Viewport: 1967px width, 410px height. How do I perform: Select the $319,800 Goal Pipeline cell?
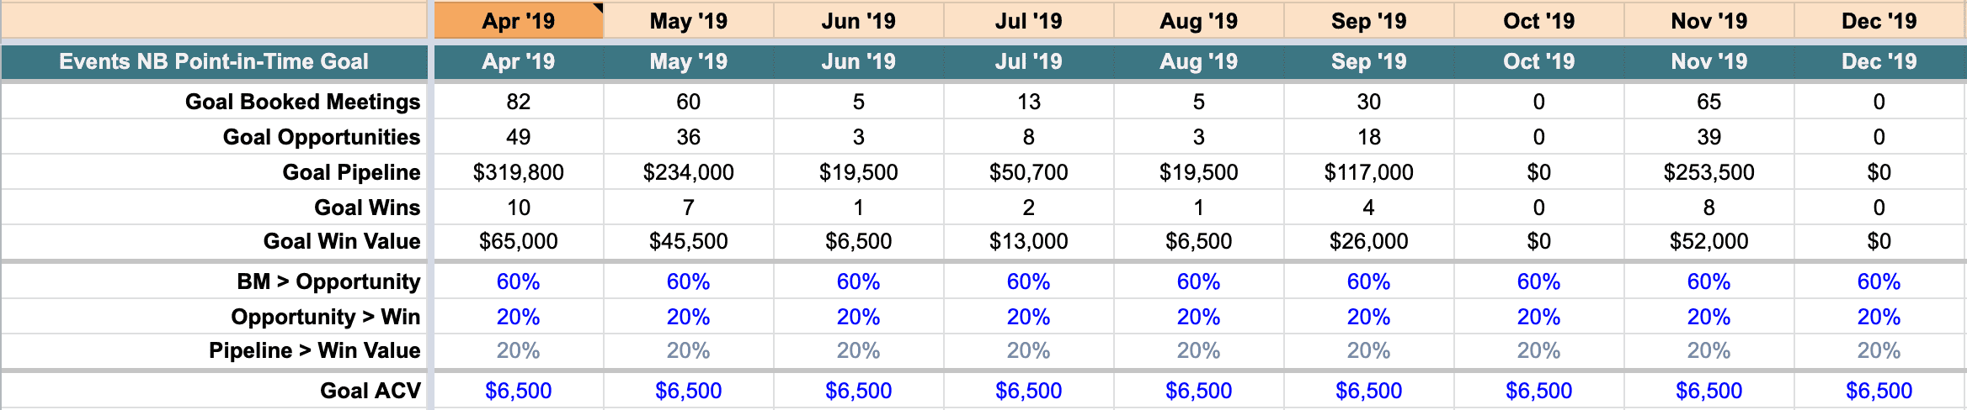[x=518, y=172]
